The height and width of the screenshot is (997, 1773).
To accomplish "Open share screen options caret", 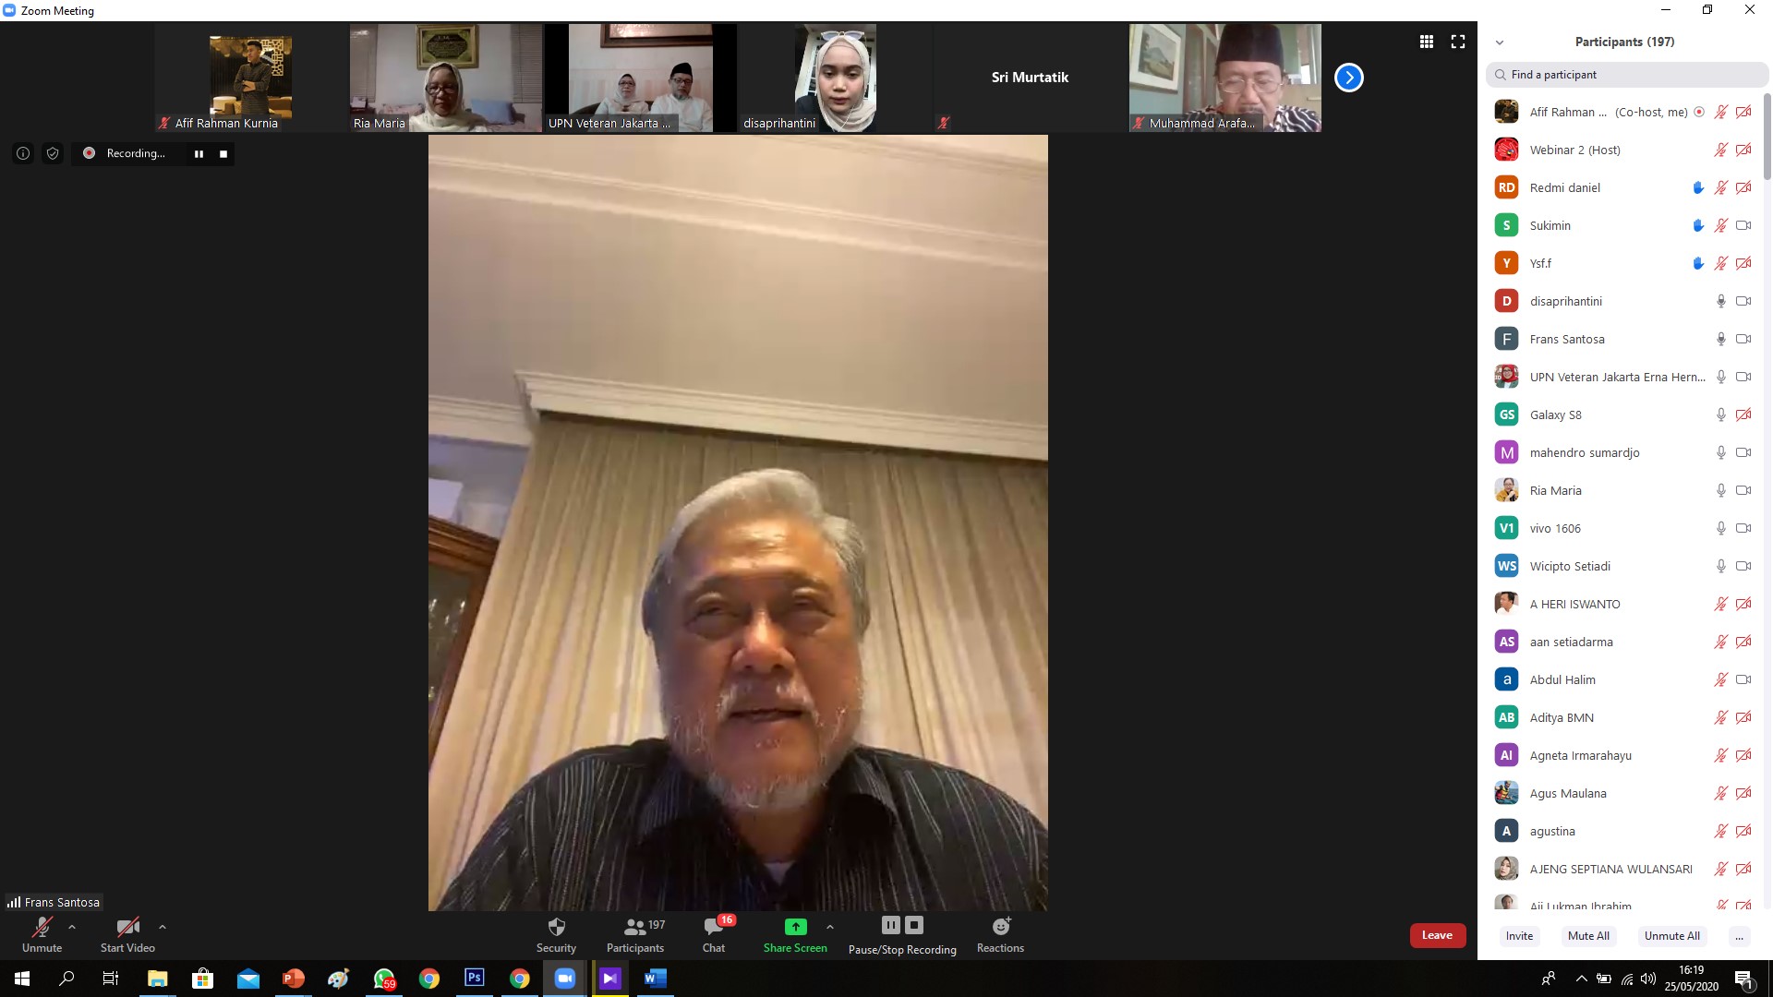I will tap(830, 927).
